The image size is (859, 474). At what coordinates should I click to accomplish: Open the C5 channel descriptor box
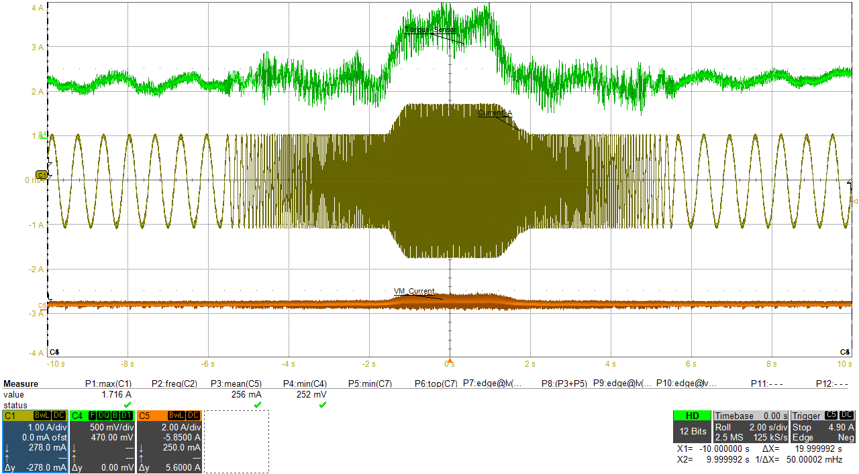tap(169, 441)
